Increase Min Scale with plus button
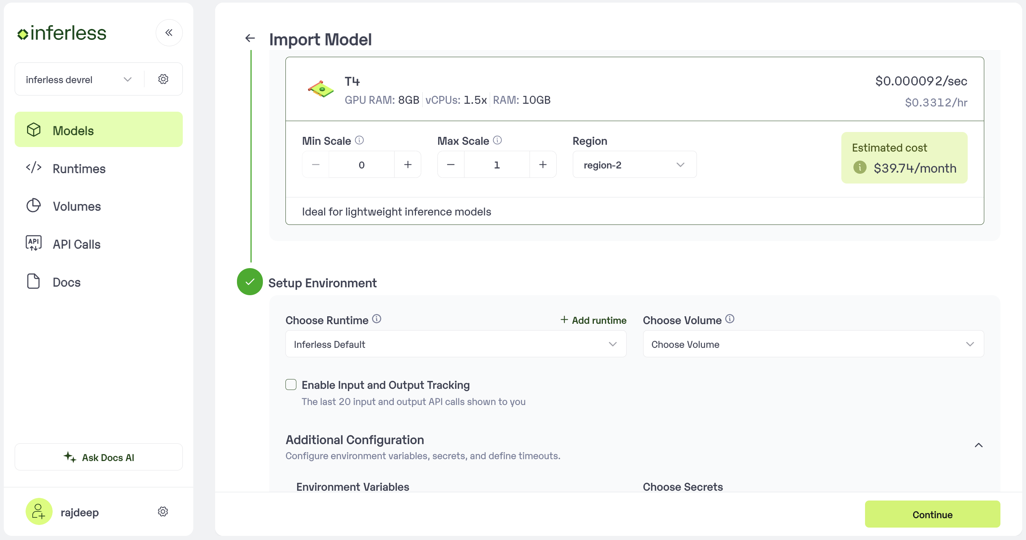Image resolution: width=1026 pixels, height=540 pixels. [407, 164]
